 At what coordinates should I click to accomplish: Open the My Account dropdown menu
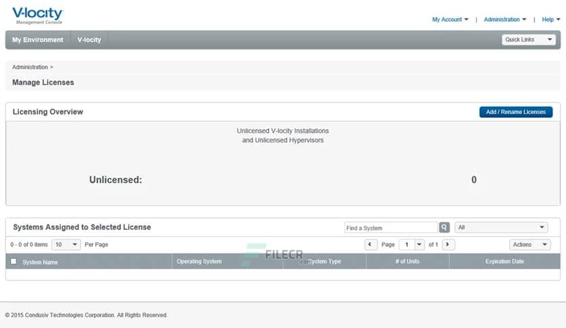tap(450, 20)
